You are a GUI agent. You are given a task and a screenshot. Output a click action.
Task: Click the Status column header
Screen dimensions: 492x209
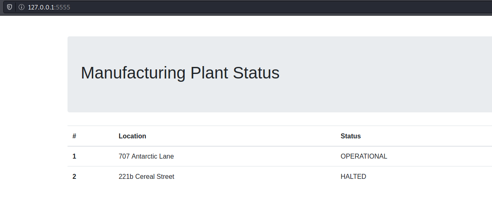tap(351, 136)
